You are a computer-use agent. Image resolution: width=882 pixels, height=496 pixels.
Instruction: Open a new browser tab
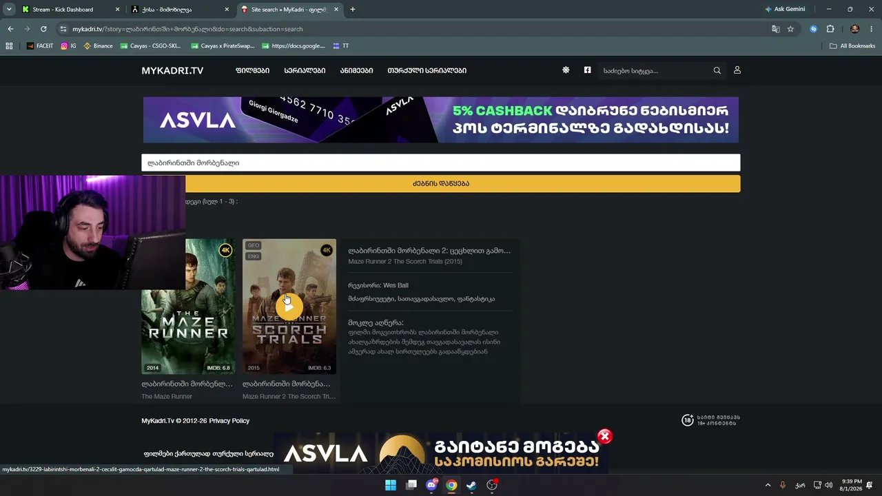pos(353,10)
